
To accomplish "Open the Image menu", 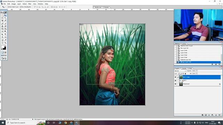I will [14, 4].
